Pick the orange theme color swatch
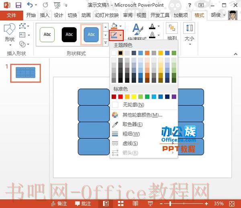The width and height of the screenshot is (241, 208). [147, 53]
